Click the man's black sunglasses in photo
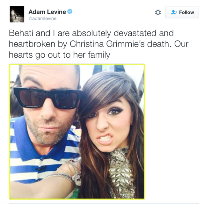 (47, 98)
